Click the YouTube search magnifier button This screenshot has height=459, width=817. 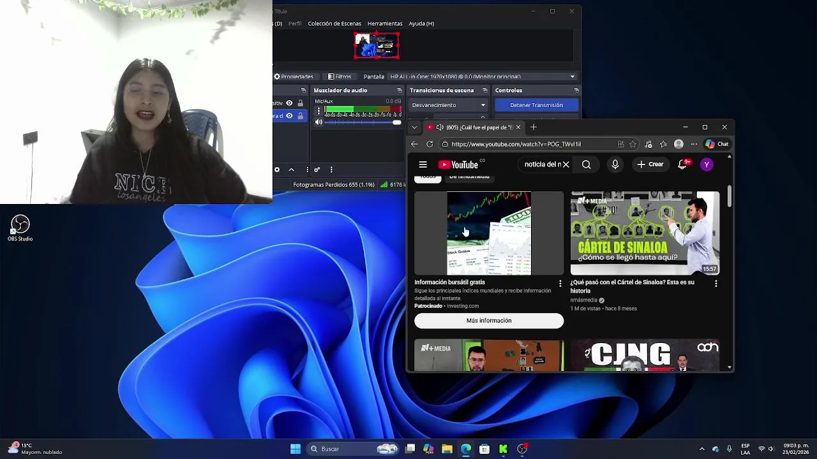(x=586, y=164)
